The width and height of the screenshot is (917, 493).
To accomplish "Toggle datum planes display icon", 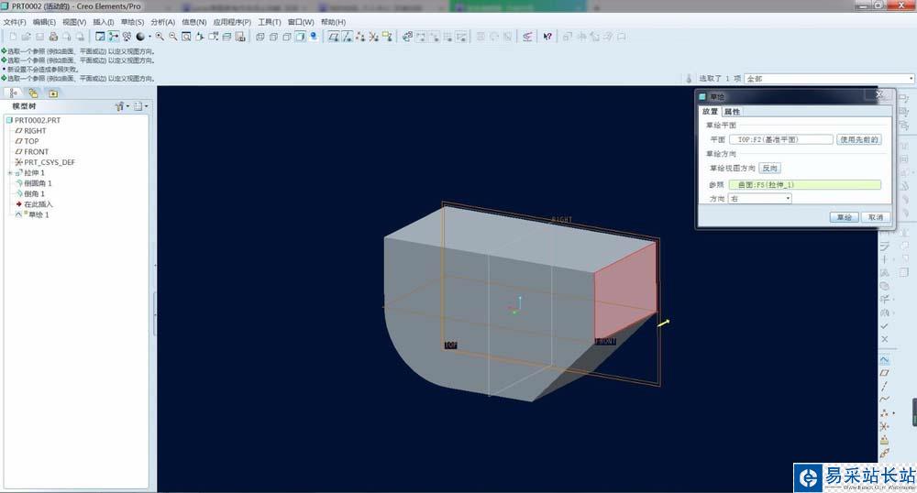I will pyautogui.click(x=334, y=37).
